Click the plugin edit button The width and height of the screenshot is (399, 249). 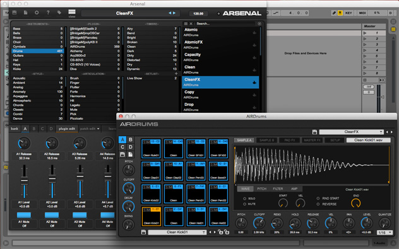click(67, 129)
